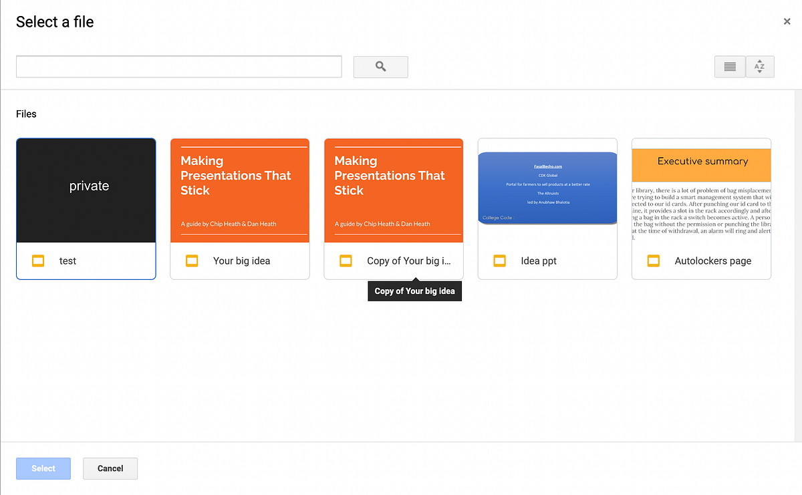This screenshot has height=495, width=802.
Task: Click the Slides icon beside "Copy of Your big i..."
Action: pyautogui.click(x=346, y=261)
